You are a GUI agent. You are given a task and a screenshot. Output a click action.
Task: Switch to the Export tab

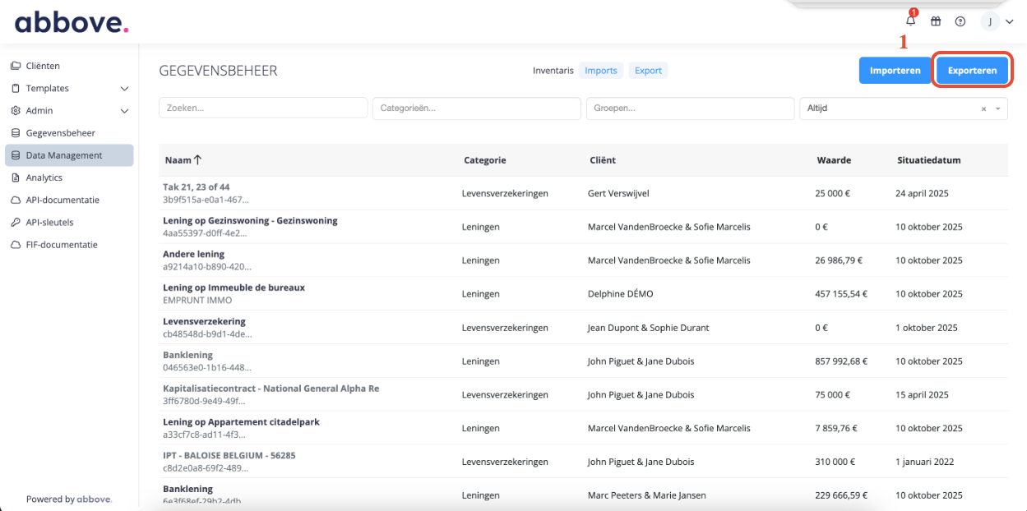point(648,71)
